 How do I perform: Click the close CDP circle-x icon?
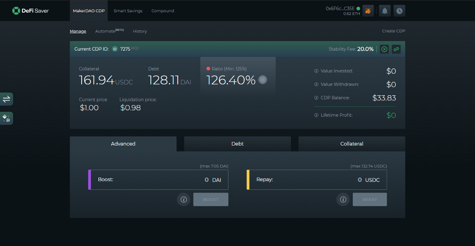coord(384,49)
